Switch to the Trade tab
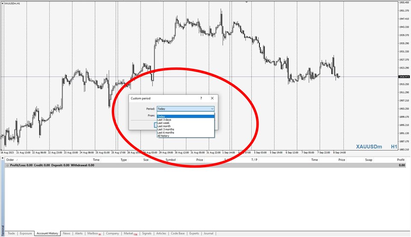The width and height of the screenshot is (411, 237). pyautogui.click(x=11, y=233)
